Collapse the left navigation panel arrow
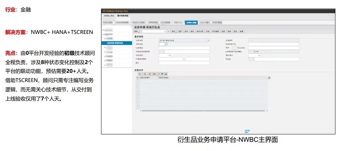340x151 pixels. (x=131, y=27)
